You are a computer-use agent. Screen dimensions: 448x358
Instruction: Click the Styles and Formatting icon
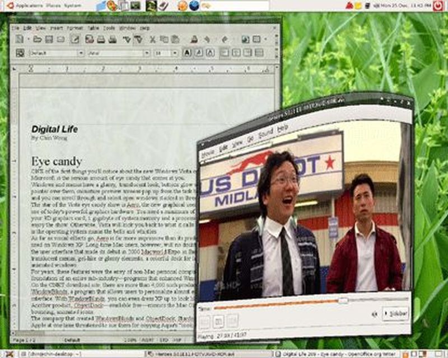pos(20,53)
